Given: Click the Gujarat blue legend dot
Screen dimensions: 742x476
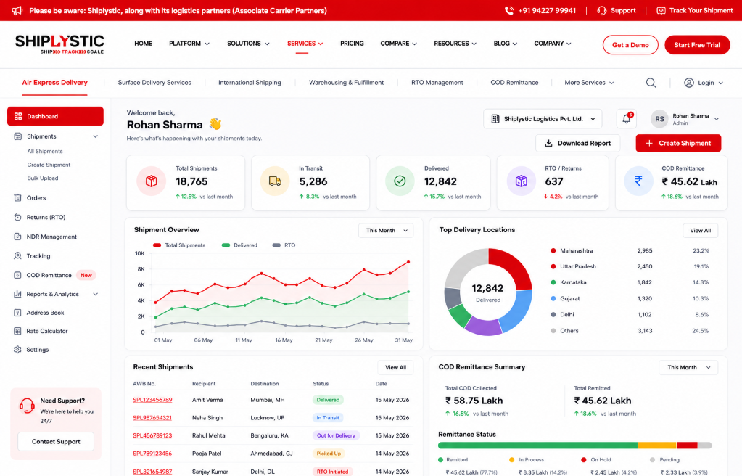Looking at the screenshot, I should [x=553, y=298].
